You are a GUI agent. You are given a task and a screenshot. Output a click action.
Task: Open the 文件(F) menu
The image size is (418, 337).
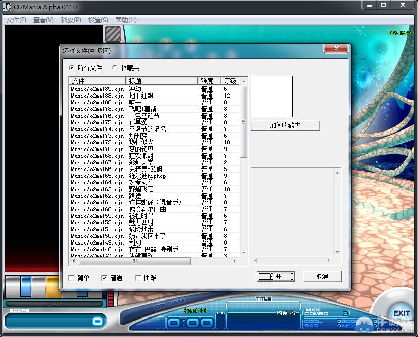click(x=16, y=20)
